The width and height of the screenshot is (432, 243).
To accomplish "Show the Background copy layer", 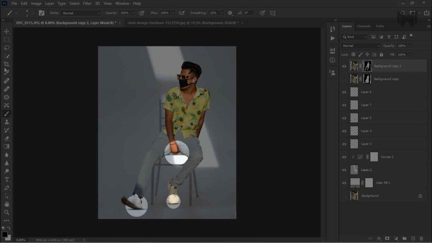I will [x=344, y=79].
